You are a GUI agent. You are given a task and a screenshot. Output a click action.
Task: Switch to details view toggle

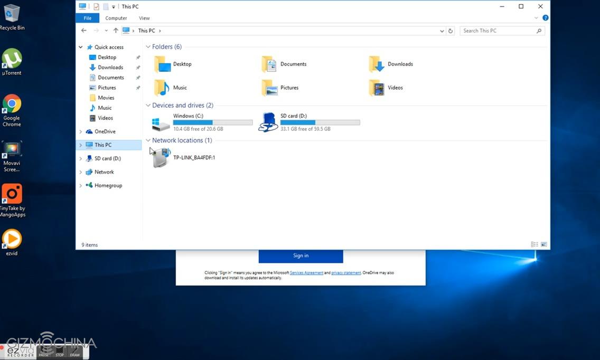point(535,245)
